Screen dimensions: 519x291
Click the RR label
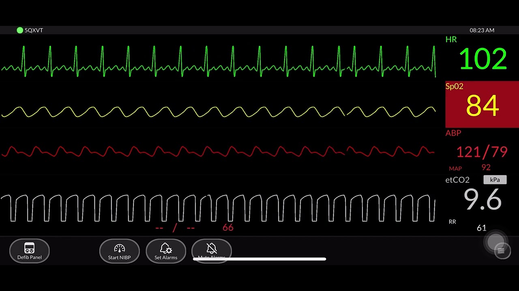452,222
